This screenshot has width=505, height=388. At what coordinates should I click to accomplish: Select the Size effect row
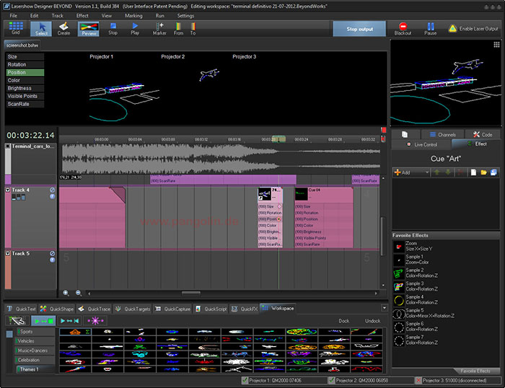click(25, 57)
